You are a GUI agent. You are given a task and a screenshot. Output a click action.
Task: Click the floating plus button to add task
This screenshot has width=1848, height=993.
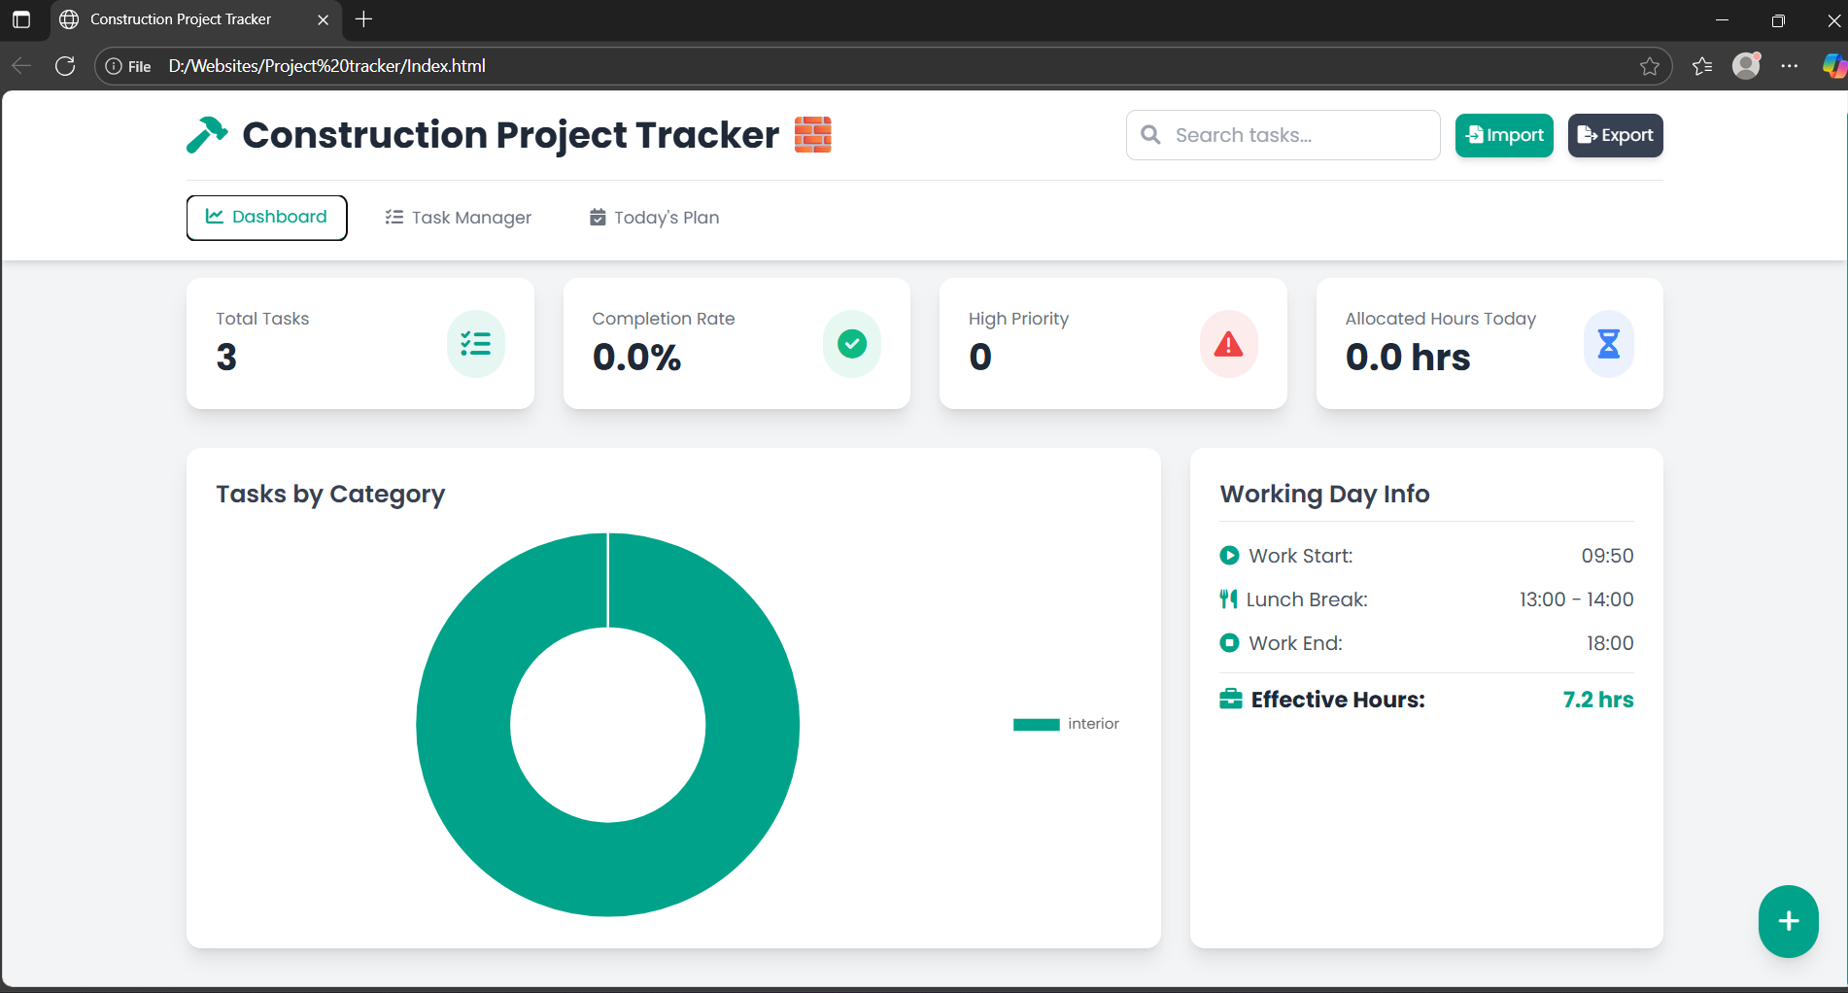click(1788, 921)
